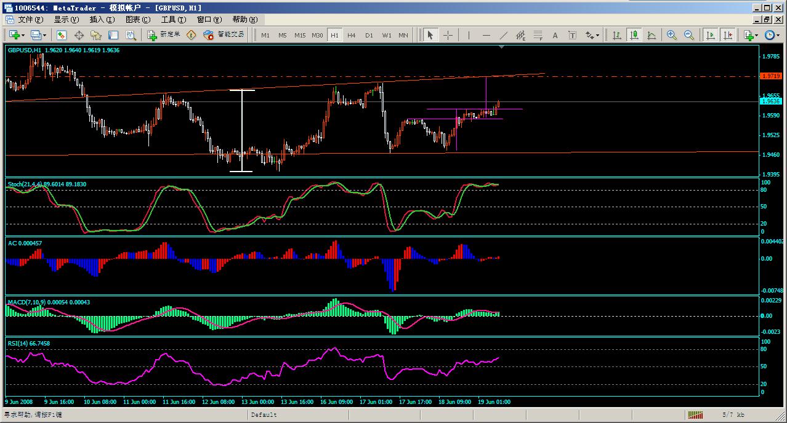Viewport: 787px width, 423px height.
Task: Open the 文件(F) menu
Action: point(31,19)
